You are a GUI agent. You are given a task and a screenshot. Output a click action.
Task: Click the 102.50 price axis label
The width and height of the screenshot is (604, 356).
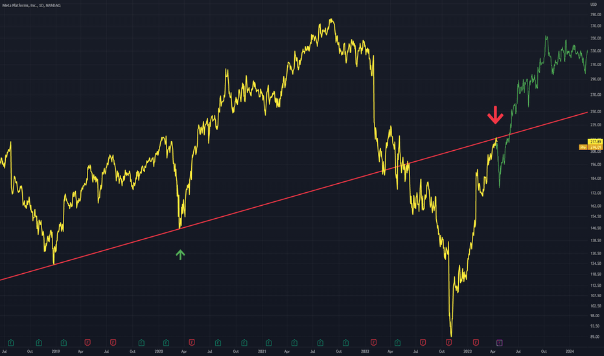coord(596,306)
